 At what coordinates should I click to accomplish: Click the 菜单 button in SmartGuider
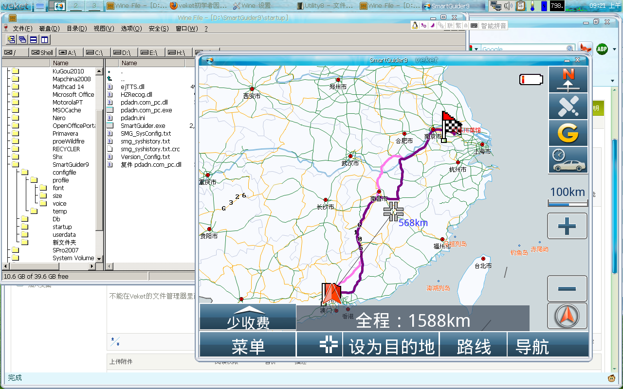pos(248,345)
